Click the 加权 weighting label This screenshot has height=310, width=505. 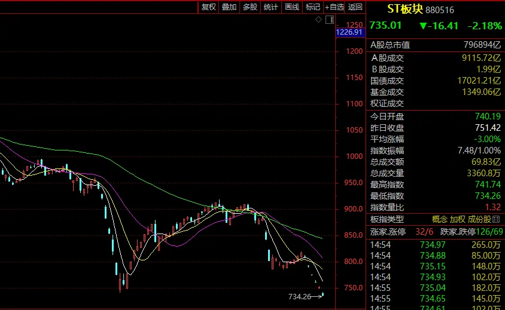458,220
